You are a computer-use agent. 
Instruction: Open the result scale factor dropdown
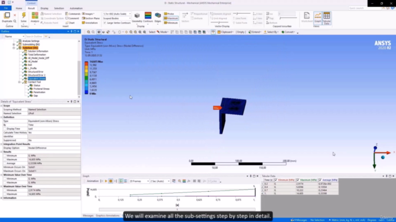tap(117, 14)
